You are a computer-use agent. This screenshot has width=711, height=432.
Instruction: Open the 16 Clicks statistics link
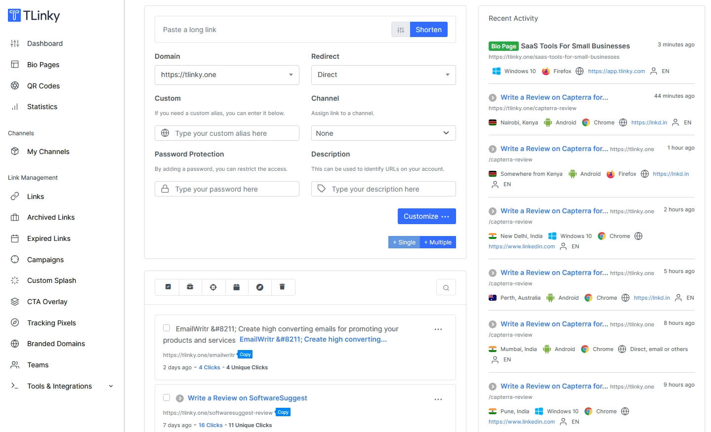210,425
